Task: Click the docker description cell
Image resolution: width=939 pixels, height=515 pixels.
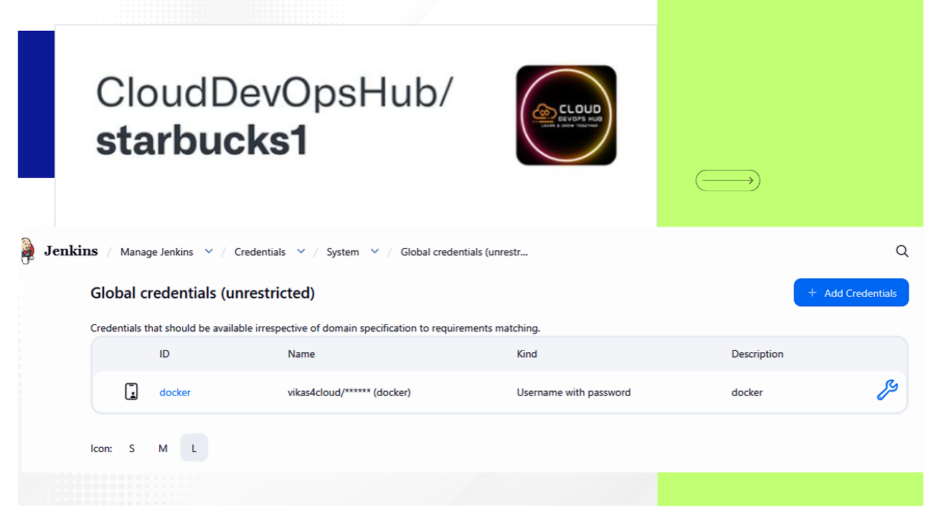Action: 747,392
